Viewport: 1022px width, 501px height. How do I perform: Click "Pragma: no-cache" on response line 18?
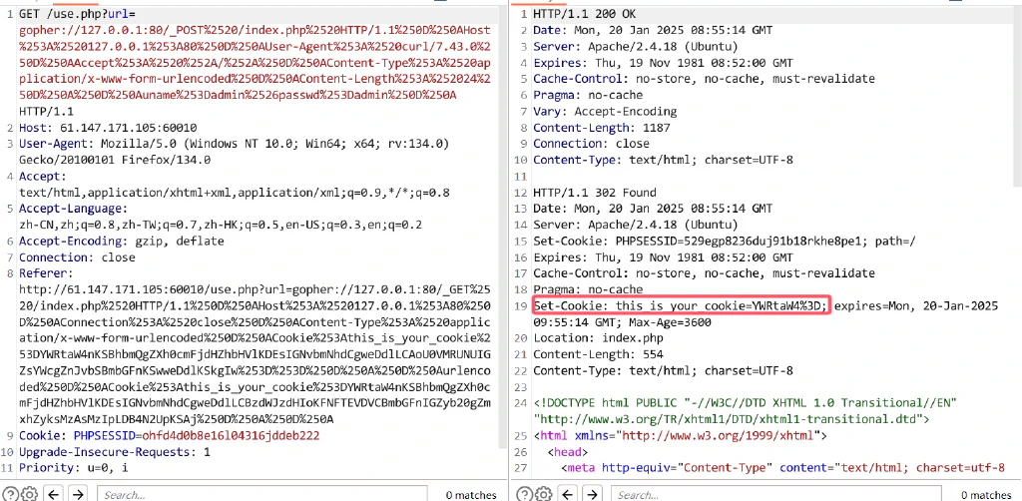coord(588,289)
